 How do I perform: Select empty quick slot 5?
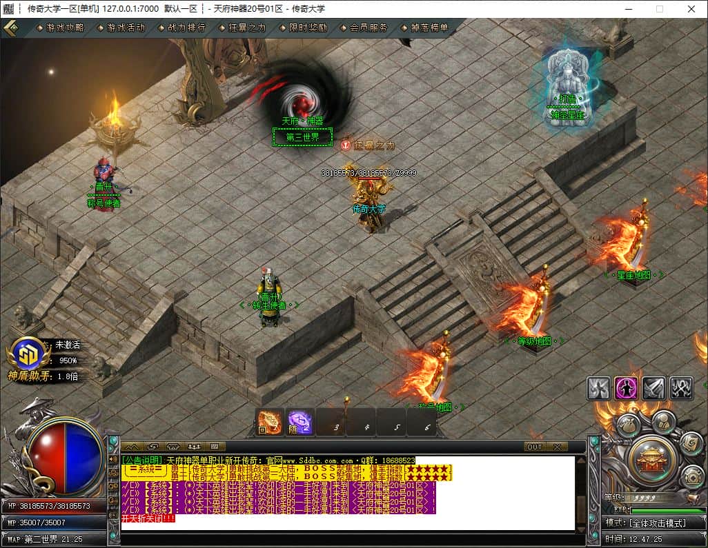pyautogui.click(x=392, y=422)
